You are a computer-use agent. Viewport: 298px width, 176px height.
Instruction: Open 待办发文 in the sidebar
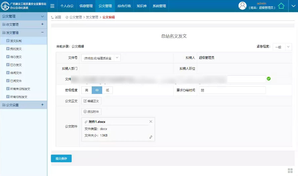point(16,57)
